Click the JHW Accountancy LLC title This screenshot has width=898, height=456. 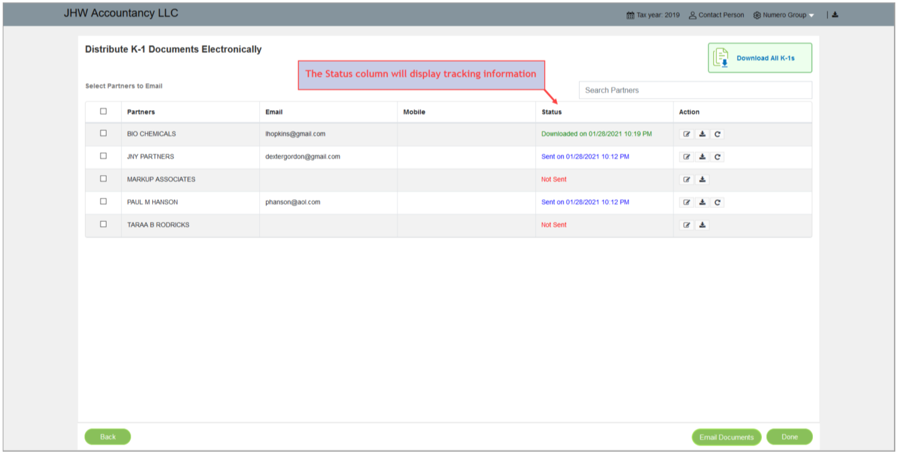[121, 13]
